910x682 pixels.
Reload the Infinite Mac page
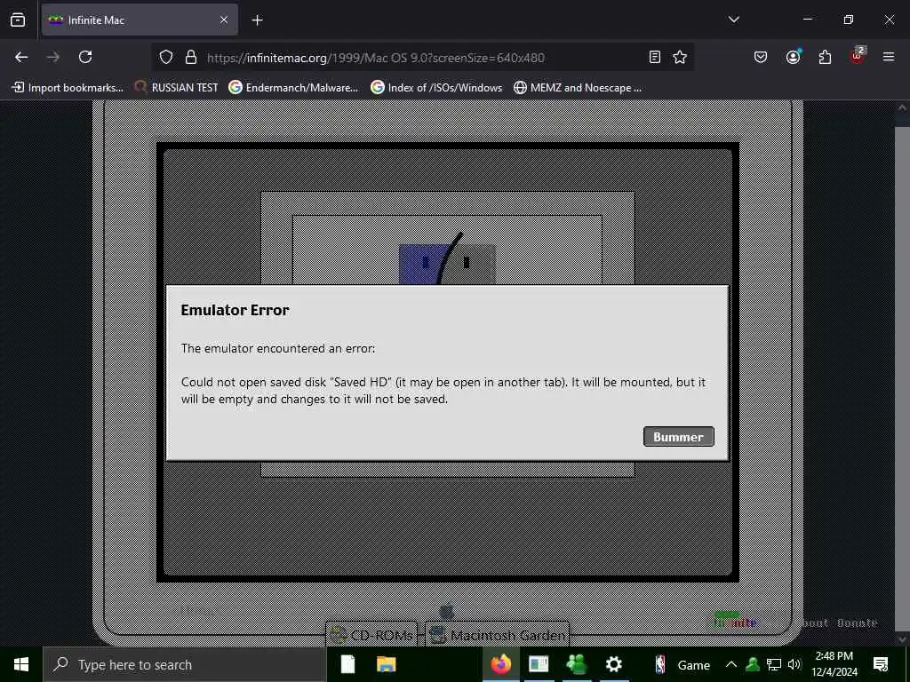[85, 57]
